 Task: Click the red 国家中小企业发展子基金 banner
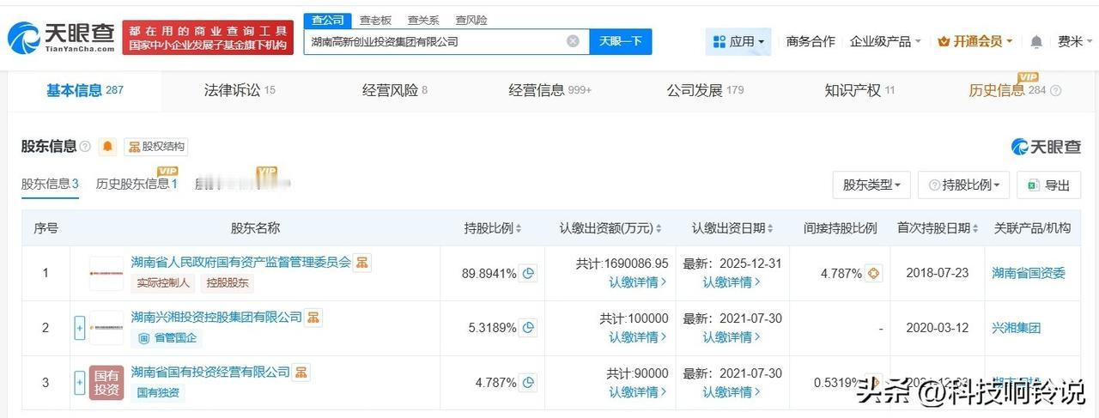208,38
